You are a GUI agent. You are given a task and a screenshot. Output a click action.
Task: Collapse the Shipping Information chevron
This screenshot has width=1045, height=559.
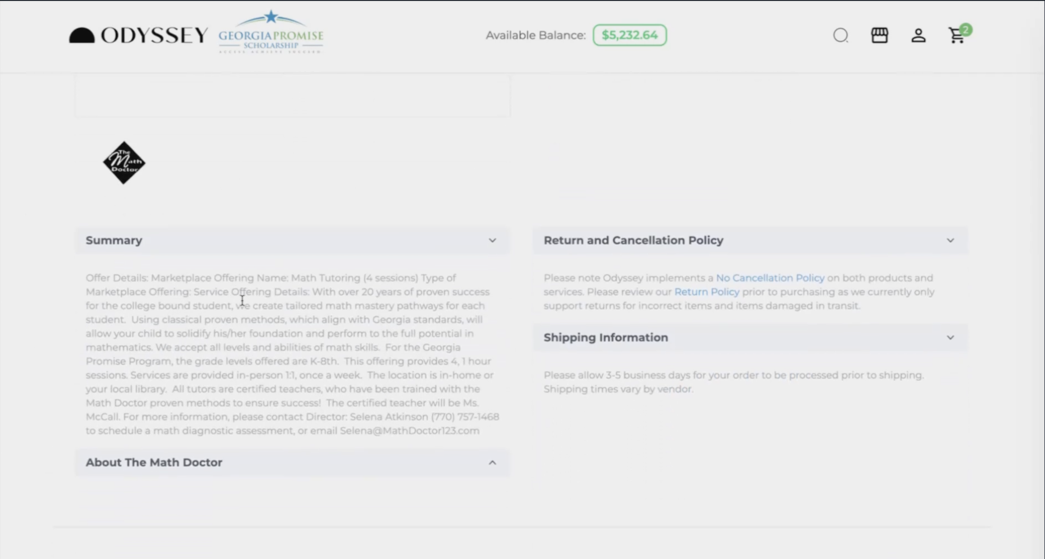950,337
